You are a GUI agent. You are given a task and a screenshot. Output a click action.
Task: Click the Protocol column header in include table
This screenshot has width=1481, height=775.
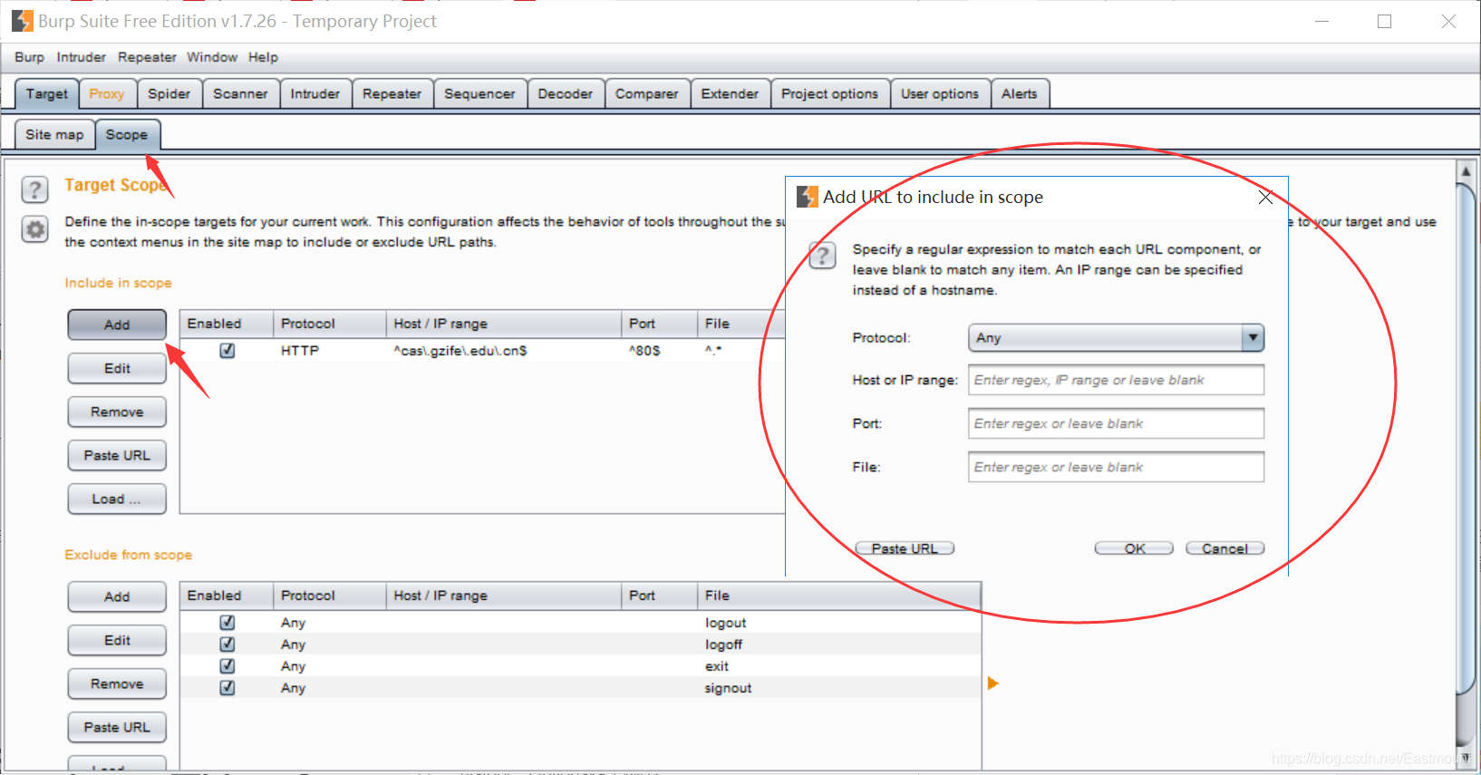point(329,324)
